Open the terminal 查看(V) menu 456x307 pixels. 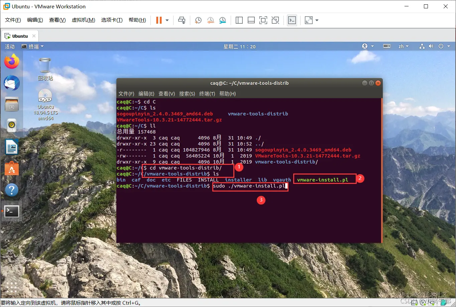click(x=167, y=94)
